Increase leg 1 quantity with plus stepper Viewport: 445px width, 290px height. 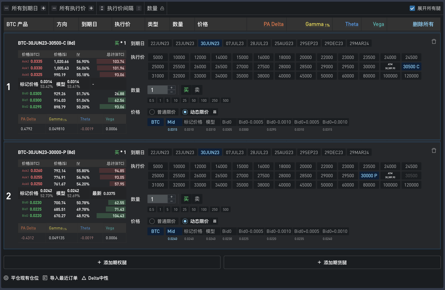pos(171,88)
